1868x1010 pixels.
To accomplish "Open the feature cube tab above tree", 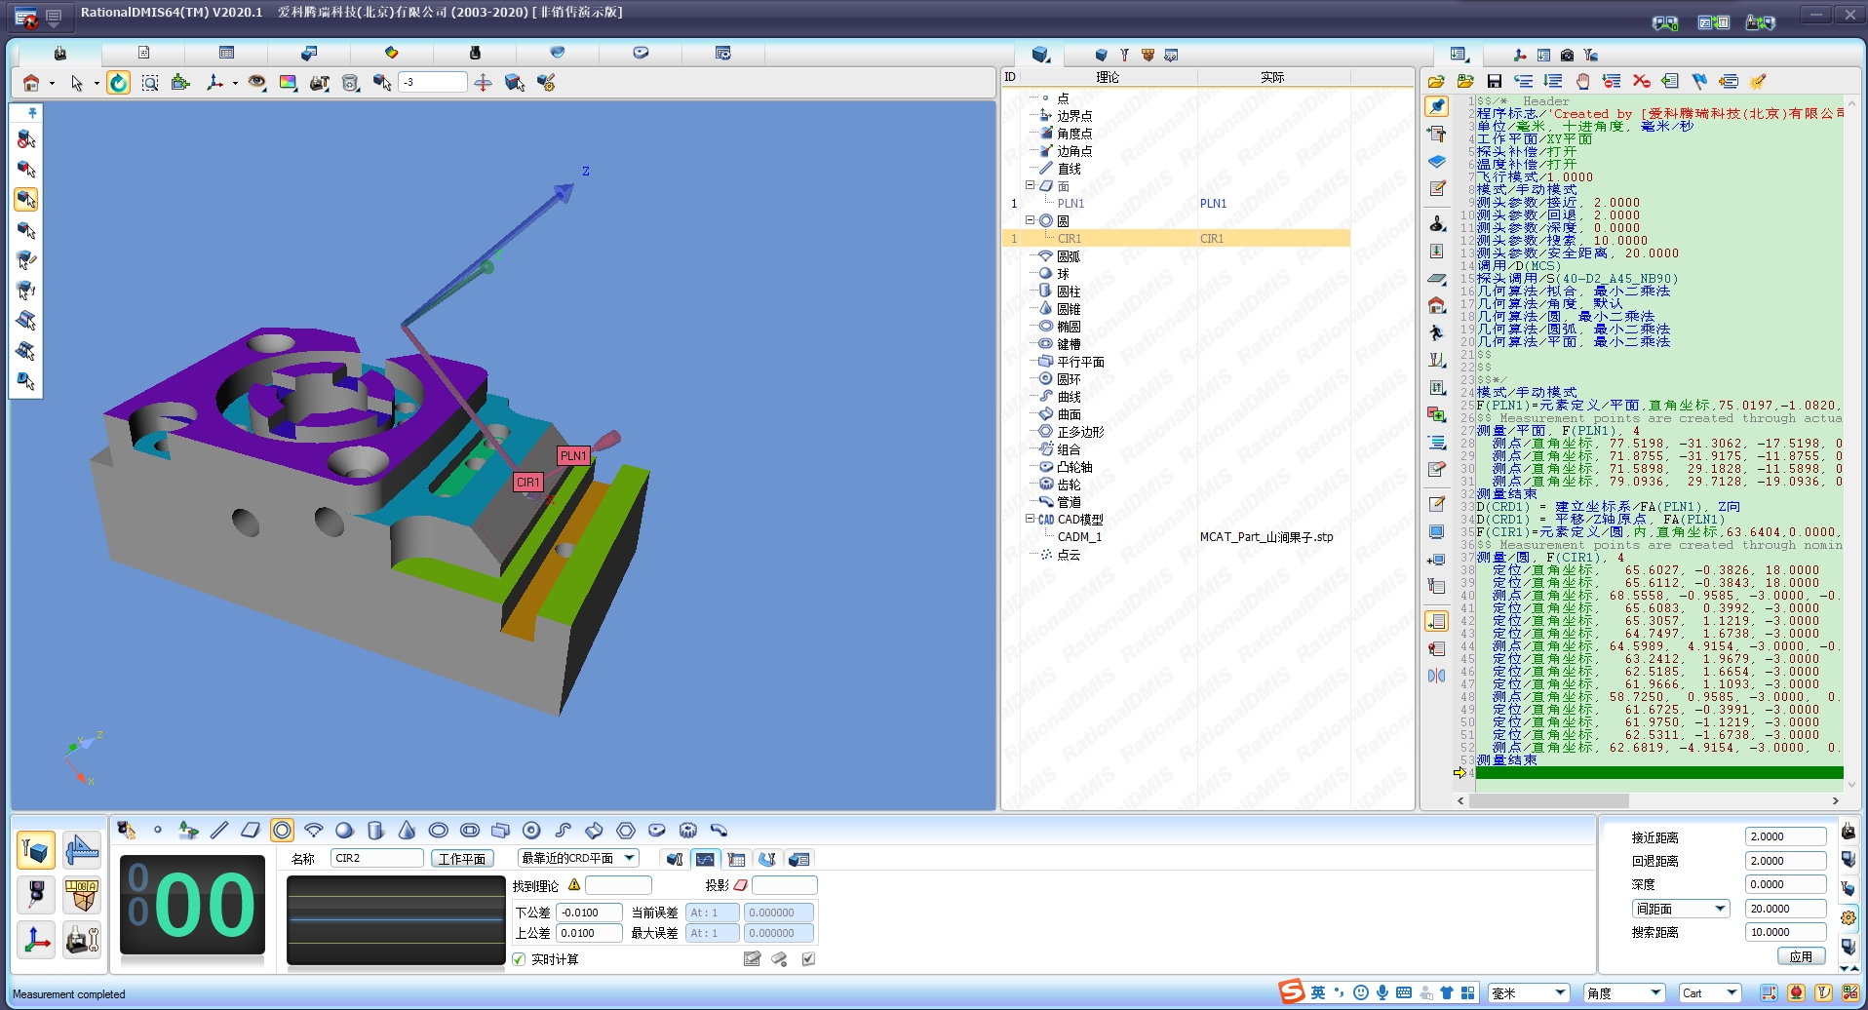I will pos(1041,55).
